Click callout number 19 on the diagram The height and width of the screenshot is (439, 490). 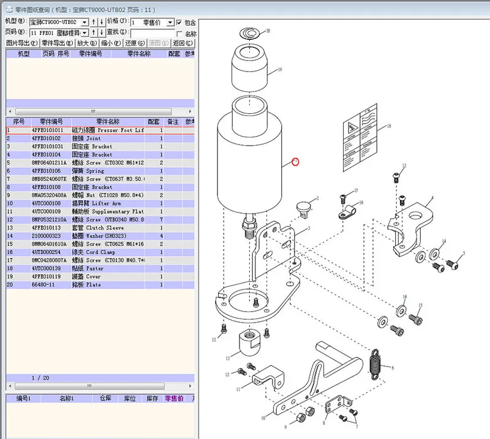click(x=280, y=69)
